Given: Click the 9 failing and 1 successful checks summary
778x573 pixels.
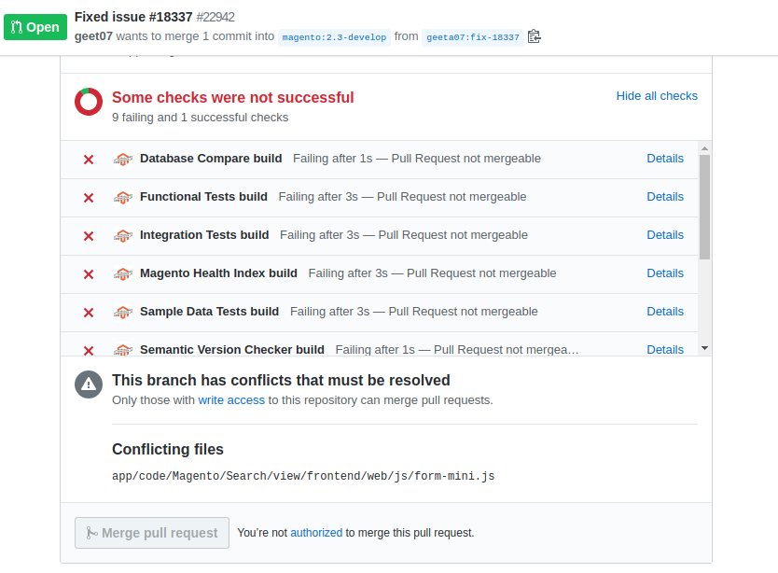Looking at the screenshot, I should click(x=200, y=118).
